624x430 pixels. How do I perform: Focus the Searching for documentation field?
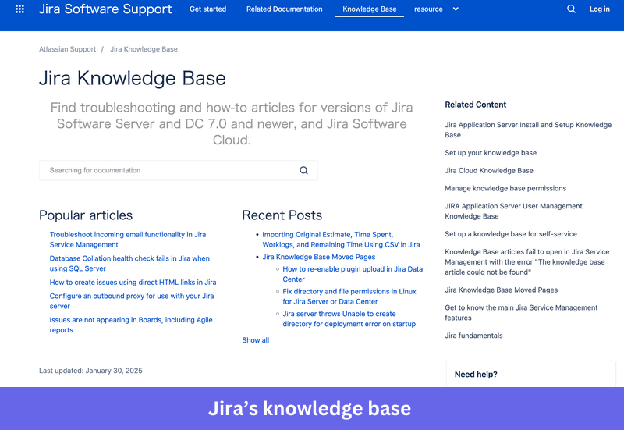[x=179, y=170]
